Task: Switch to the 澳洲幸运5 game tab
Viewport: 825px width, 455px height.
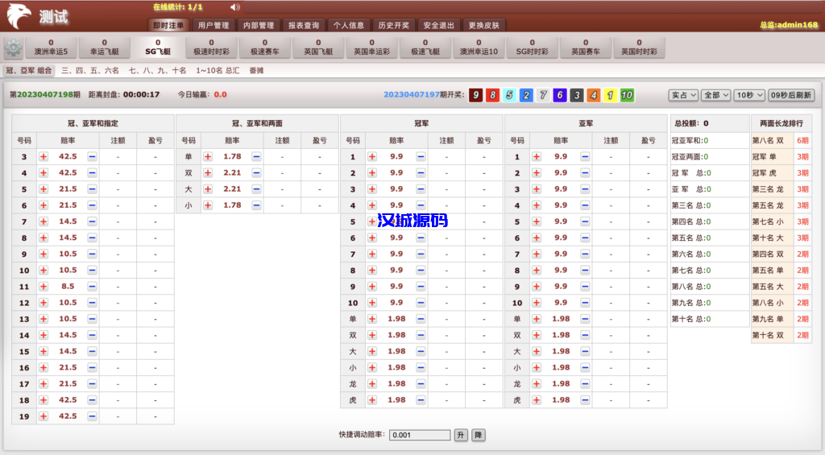Action: [x=51, y=48]
